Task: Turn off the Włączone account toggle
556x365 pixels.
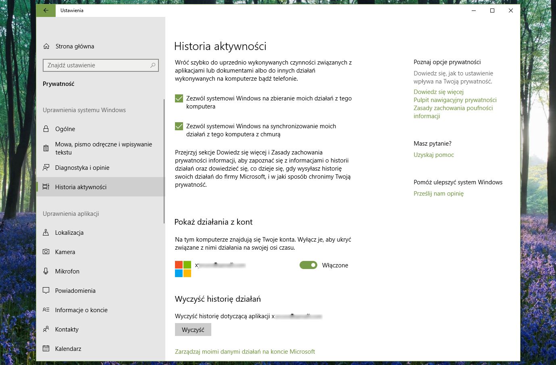Action: point(308,265)
